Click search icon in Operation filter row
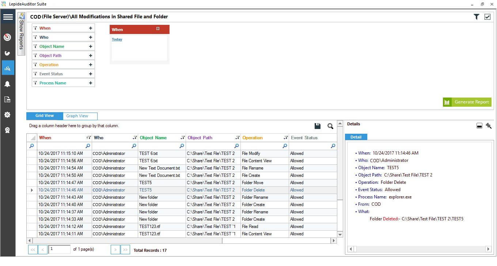Screen dimensions: 497x266 [x=285, y=146]
